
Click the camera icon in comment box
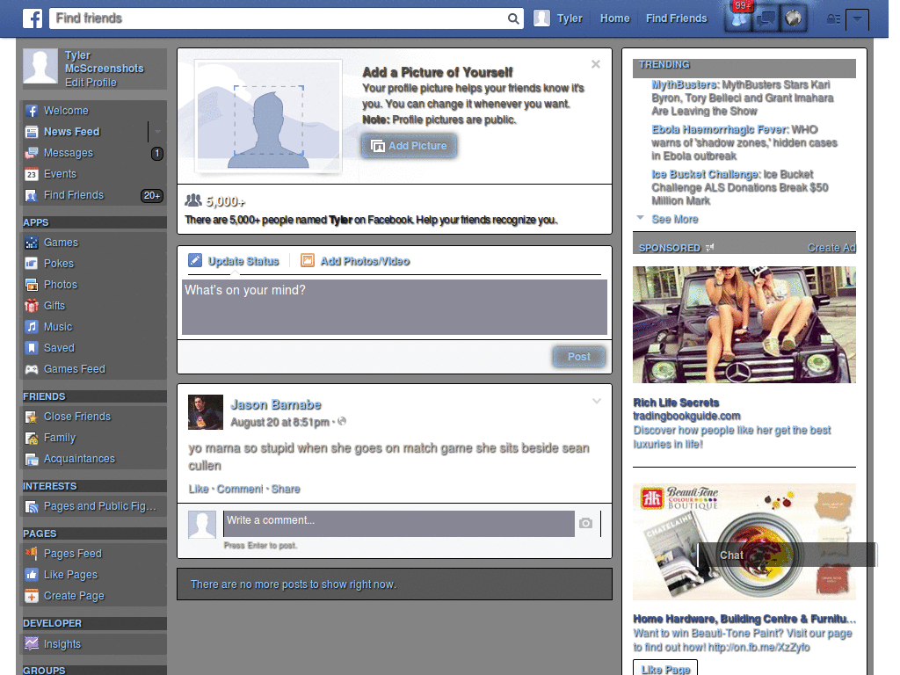pyautogui.click(x=585, y=524)
